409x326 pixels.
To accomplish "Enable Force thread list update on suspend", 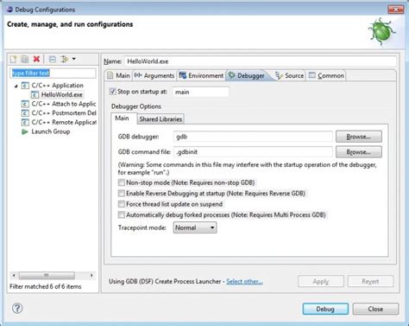I will point(122,204).
